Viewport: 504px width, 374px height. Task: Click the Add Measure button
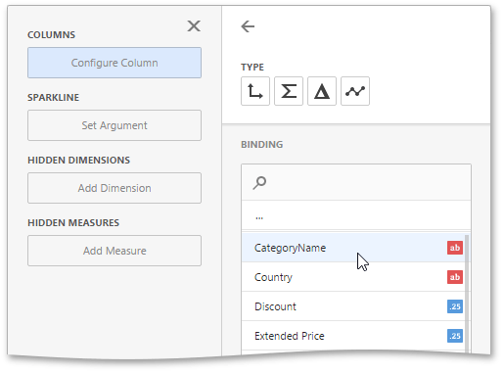115,251
